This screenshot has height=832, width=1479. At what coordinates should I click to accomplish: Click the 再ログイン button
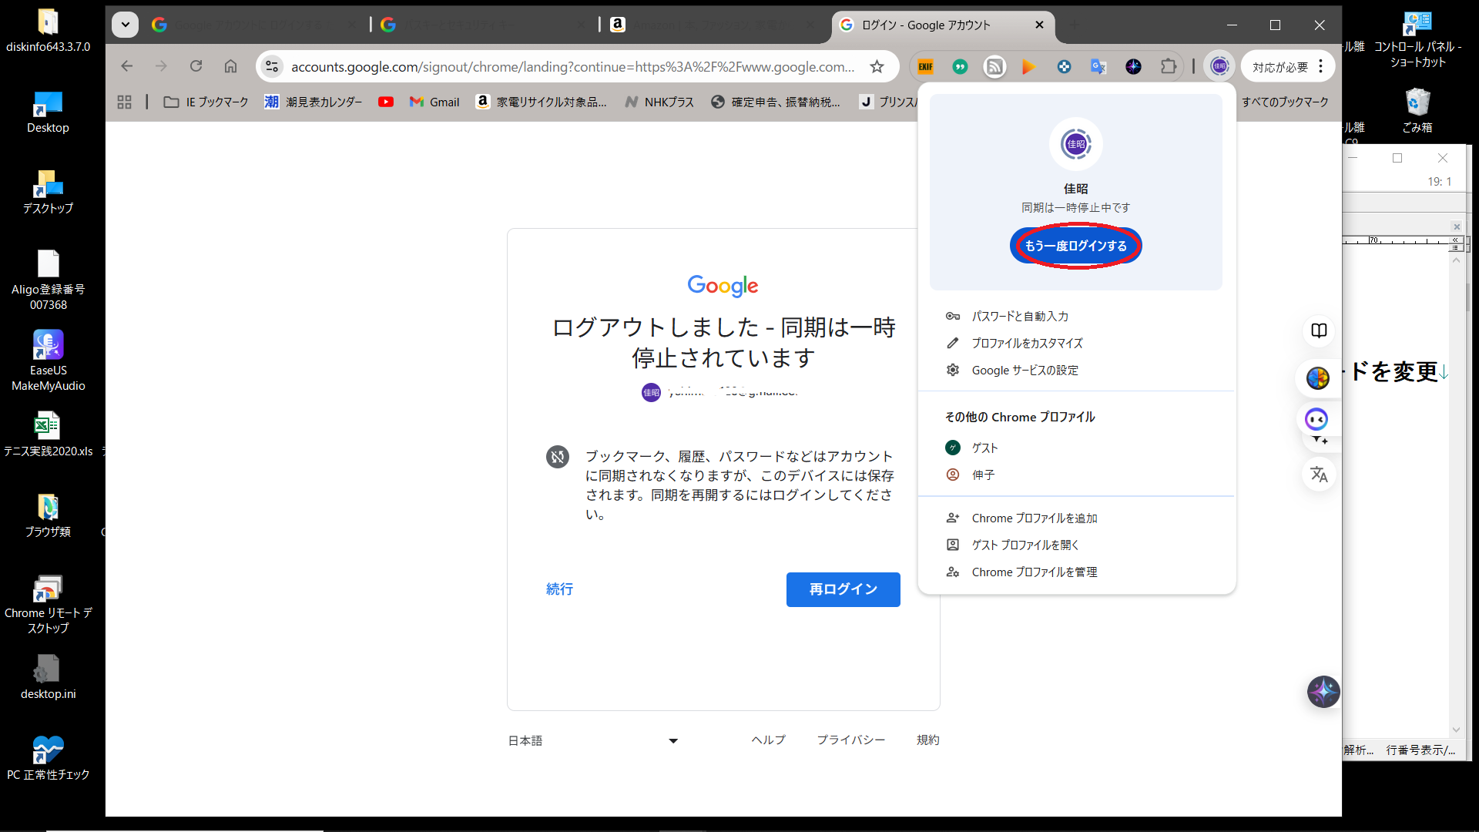843,589
